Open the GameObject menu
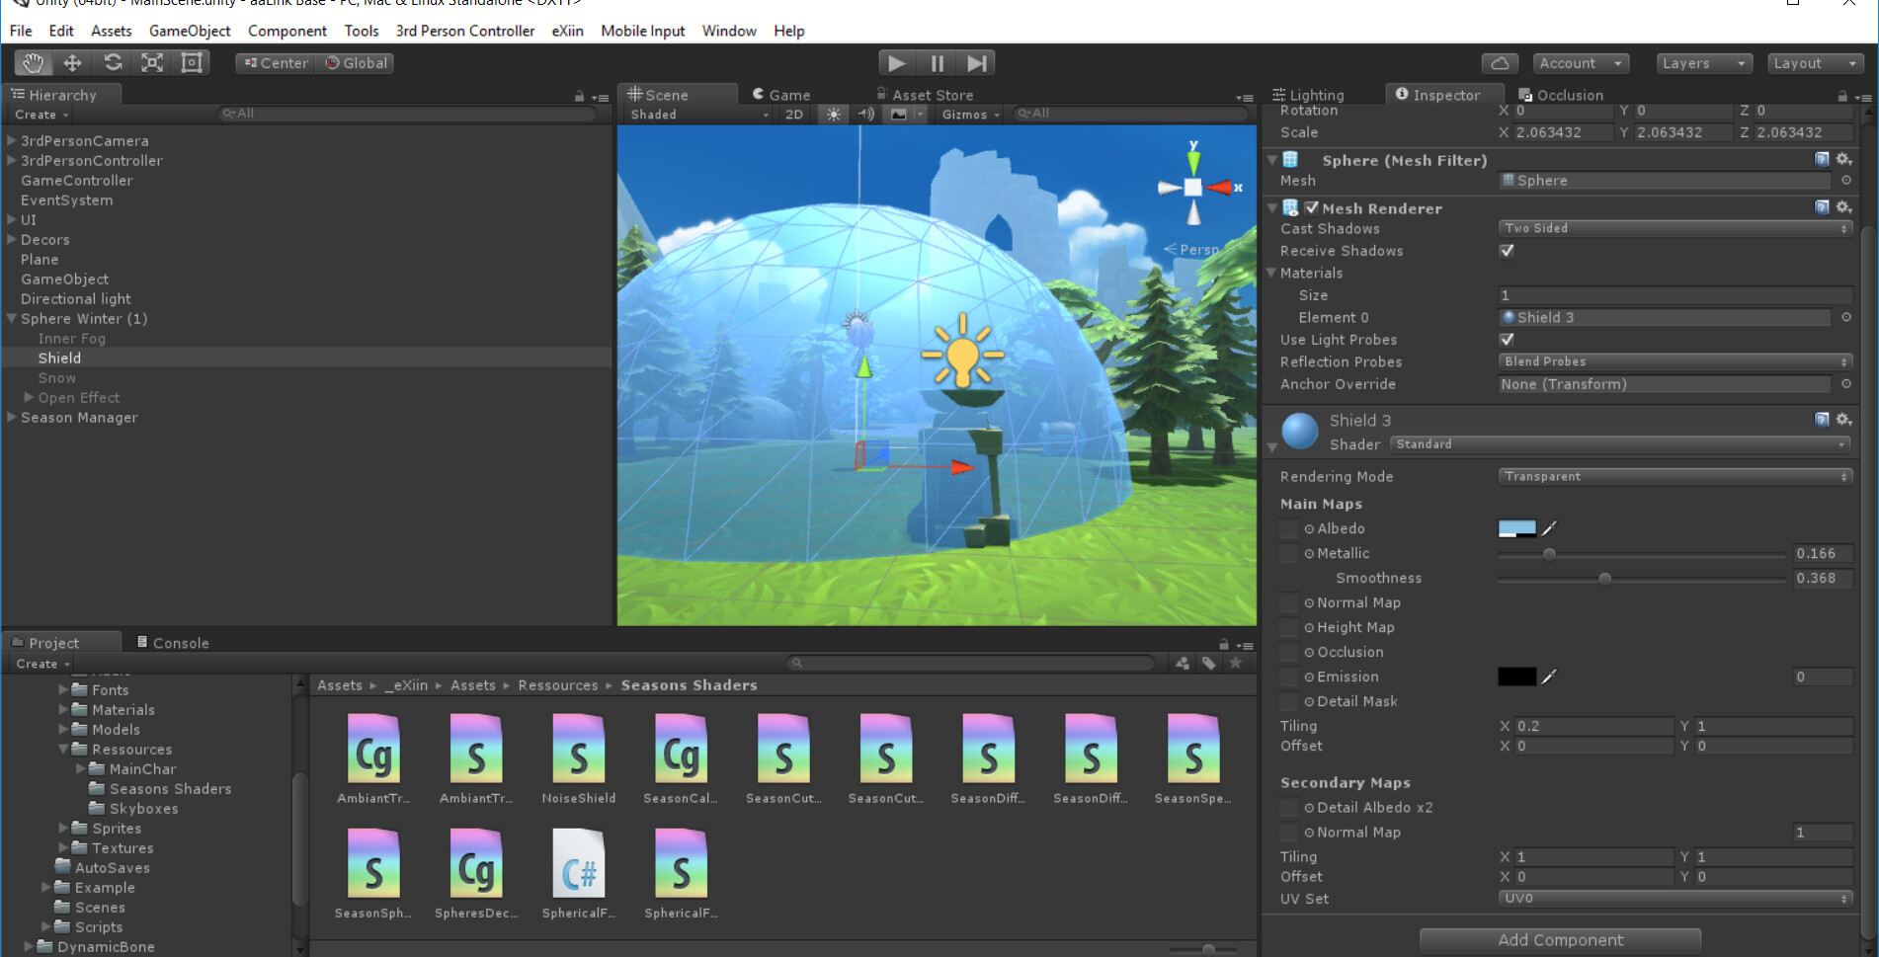This screenshot has height=957, width=1879. pyautogui.click(x=189, y=31)
